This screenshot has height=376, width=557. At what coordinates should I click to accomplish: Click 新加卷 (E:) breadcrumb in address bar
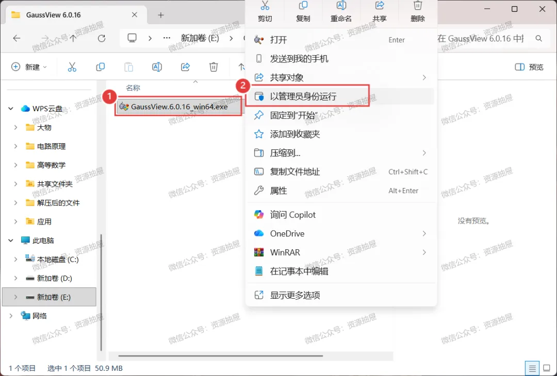200,38
